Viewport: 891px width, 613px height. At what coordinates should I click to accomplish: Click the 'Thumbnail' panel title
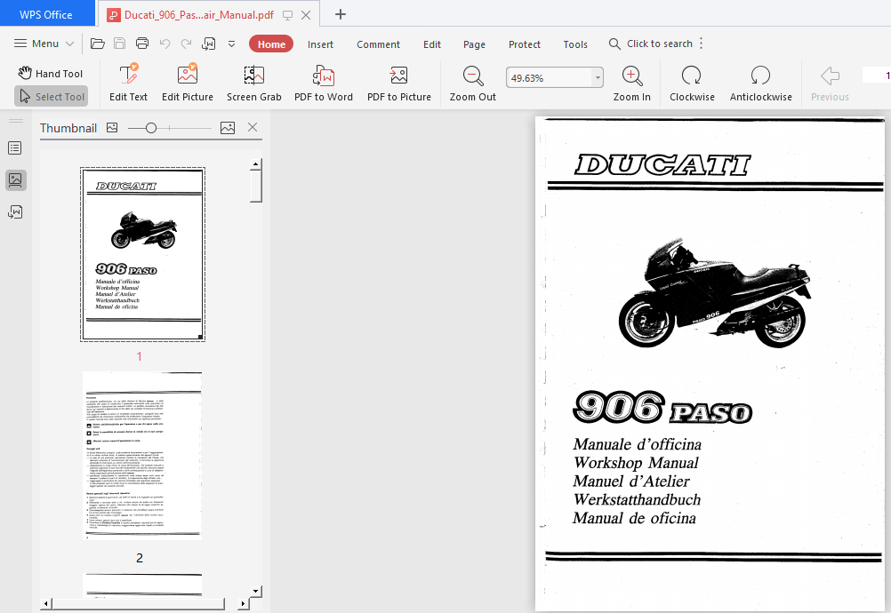coord(68,128)
